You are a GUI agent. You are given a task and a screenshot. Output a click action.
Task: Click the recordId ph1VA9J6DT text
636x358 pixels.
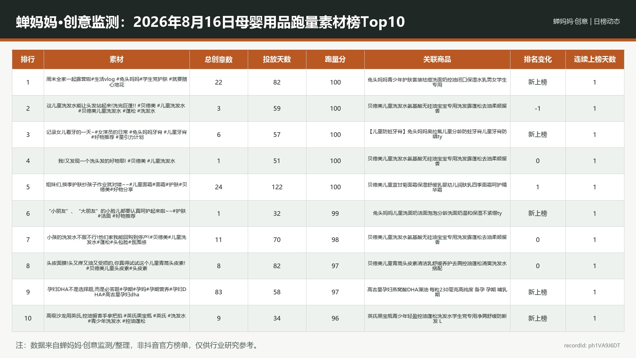coord(592,345)
